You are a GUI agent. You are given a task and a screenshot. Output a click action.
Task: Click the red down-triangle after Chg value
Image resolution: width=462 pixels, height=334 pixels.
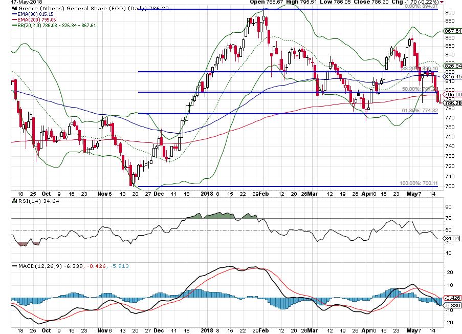442,2
